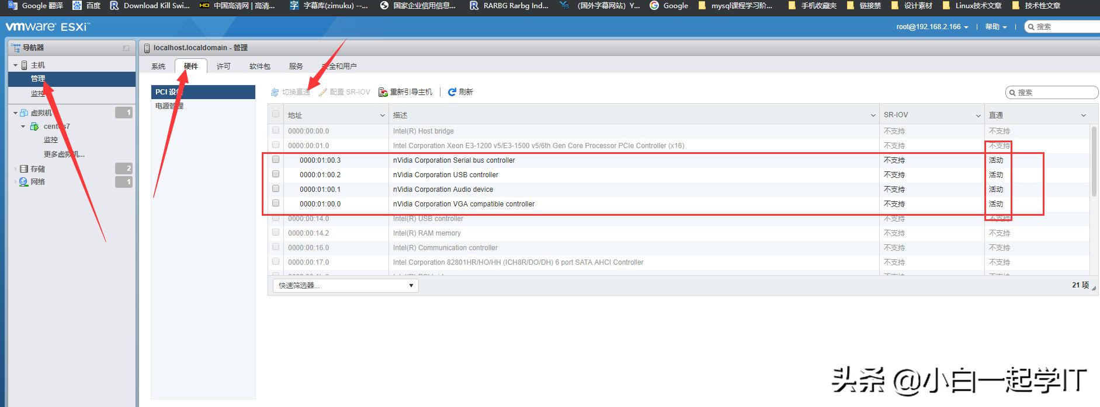Switch to the 许可 tab
The image size is (1100, 407).
click(x=224, y=66)
